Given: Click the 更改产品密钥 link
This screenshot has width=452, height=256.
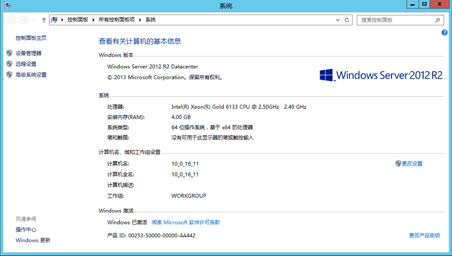Looking at the screenshot, I should coord(424,235).
